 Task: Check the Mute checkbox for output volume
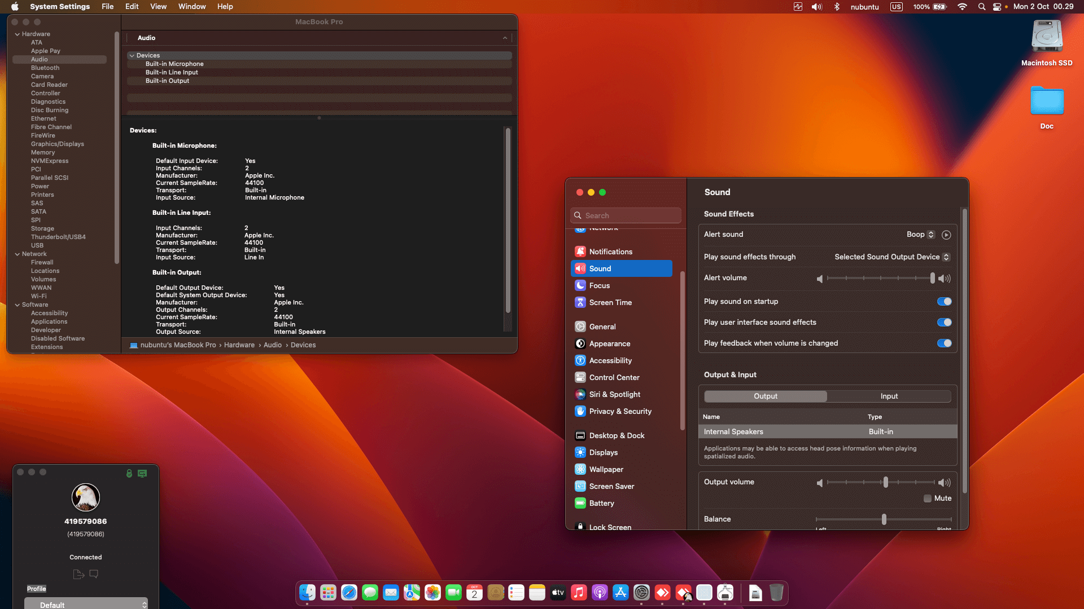point(926,498)
